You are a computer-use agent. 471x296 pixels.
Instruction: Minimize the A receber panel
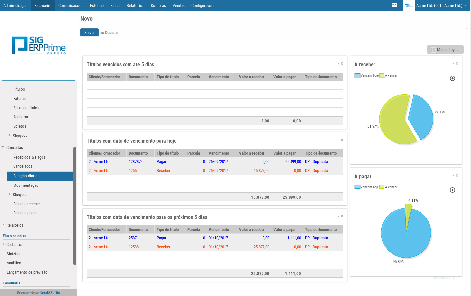[453, 64]
